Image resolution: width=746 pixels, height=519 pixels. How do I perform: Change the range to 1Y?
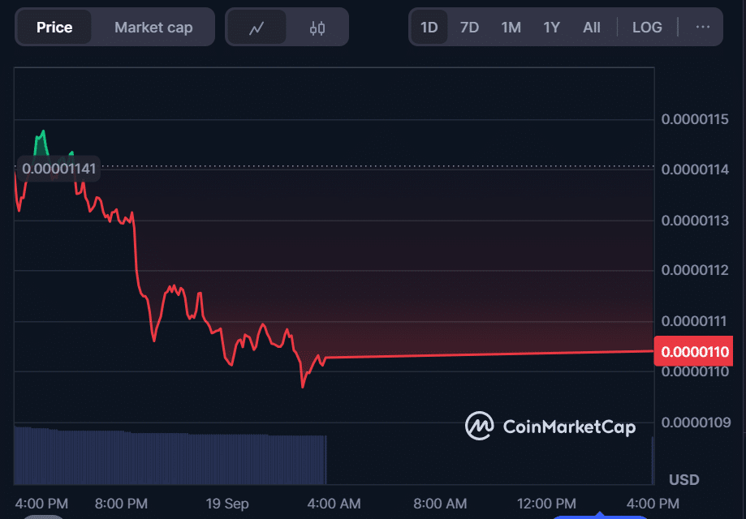pyautogui.click(x=551, y=28)
